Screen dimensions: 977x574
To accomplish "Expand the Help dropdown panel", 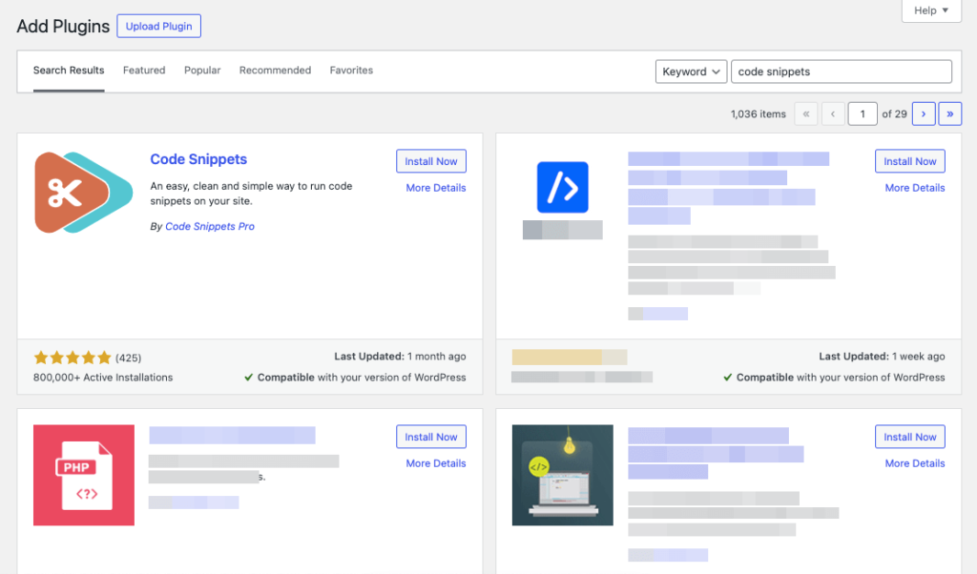I will pos(930,10).
